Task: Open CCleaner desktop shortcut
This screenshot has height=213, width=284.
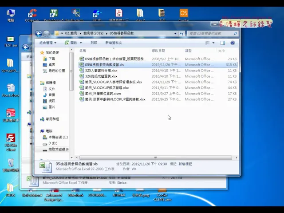Action: 32,15
